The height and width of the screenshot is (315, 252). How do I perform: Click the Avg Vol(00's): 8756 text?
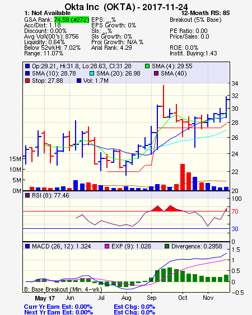tap(52, 36)
